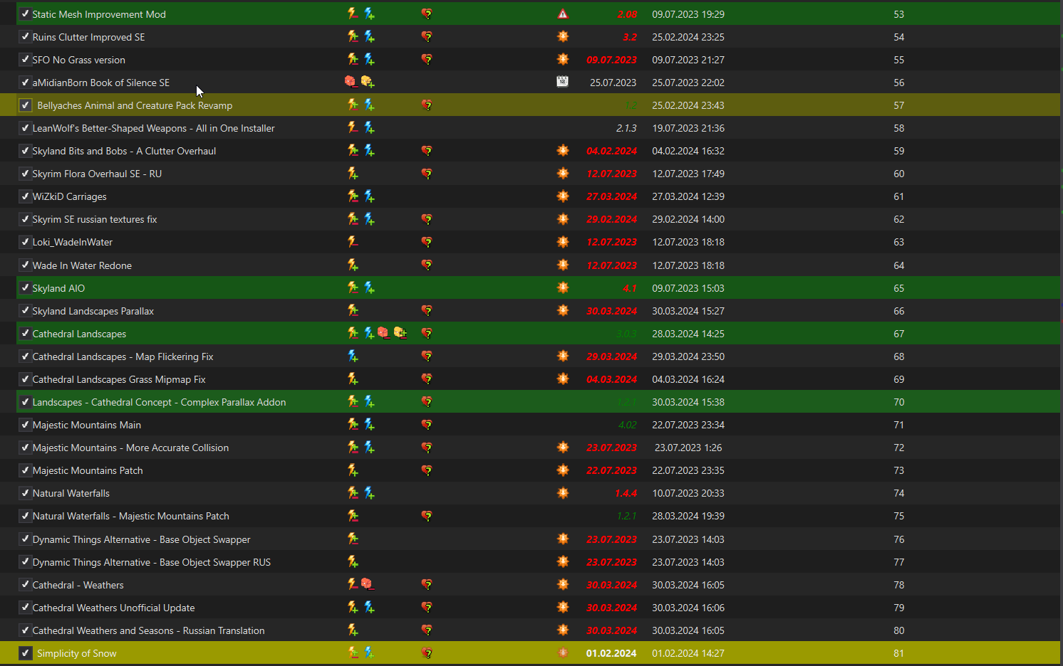Click the yellow lightning conflict icon on Ruins Clutter Improved SE

[x=353, y=36]
